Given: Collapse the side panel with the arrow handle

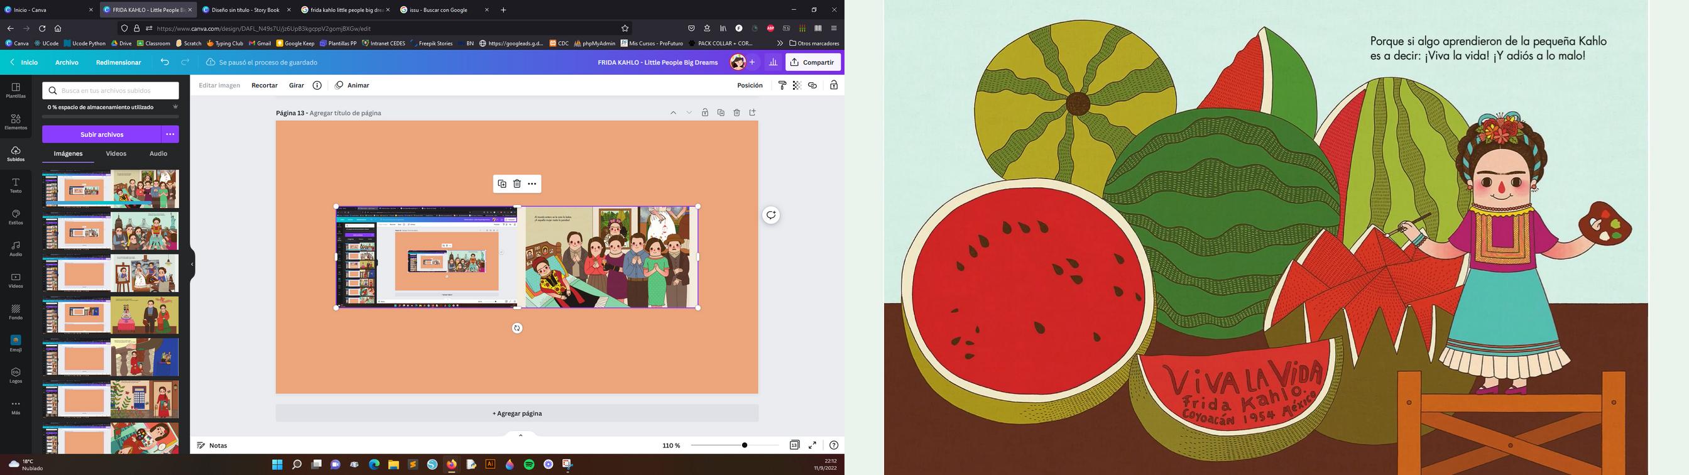Looking at the screenshot, I should pos(192,265).
